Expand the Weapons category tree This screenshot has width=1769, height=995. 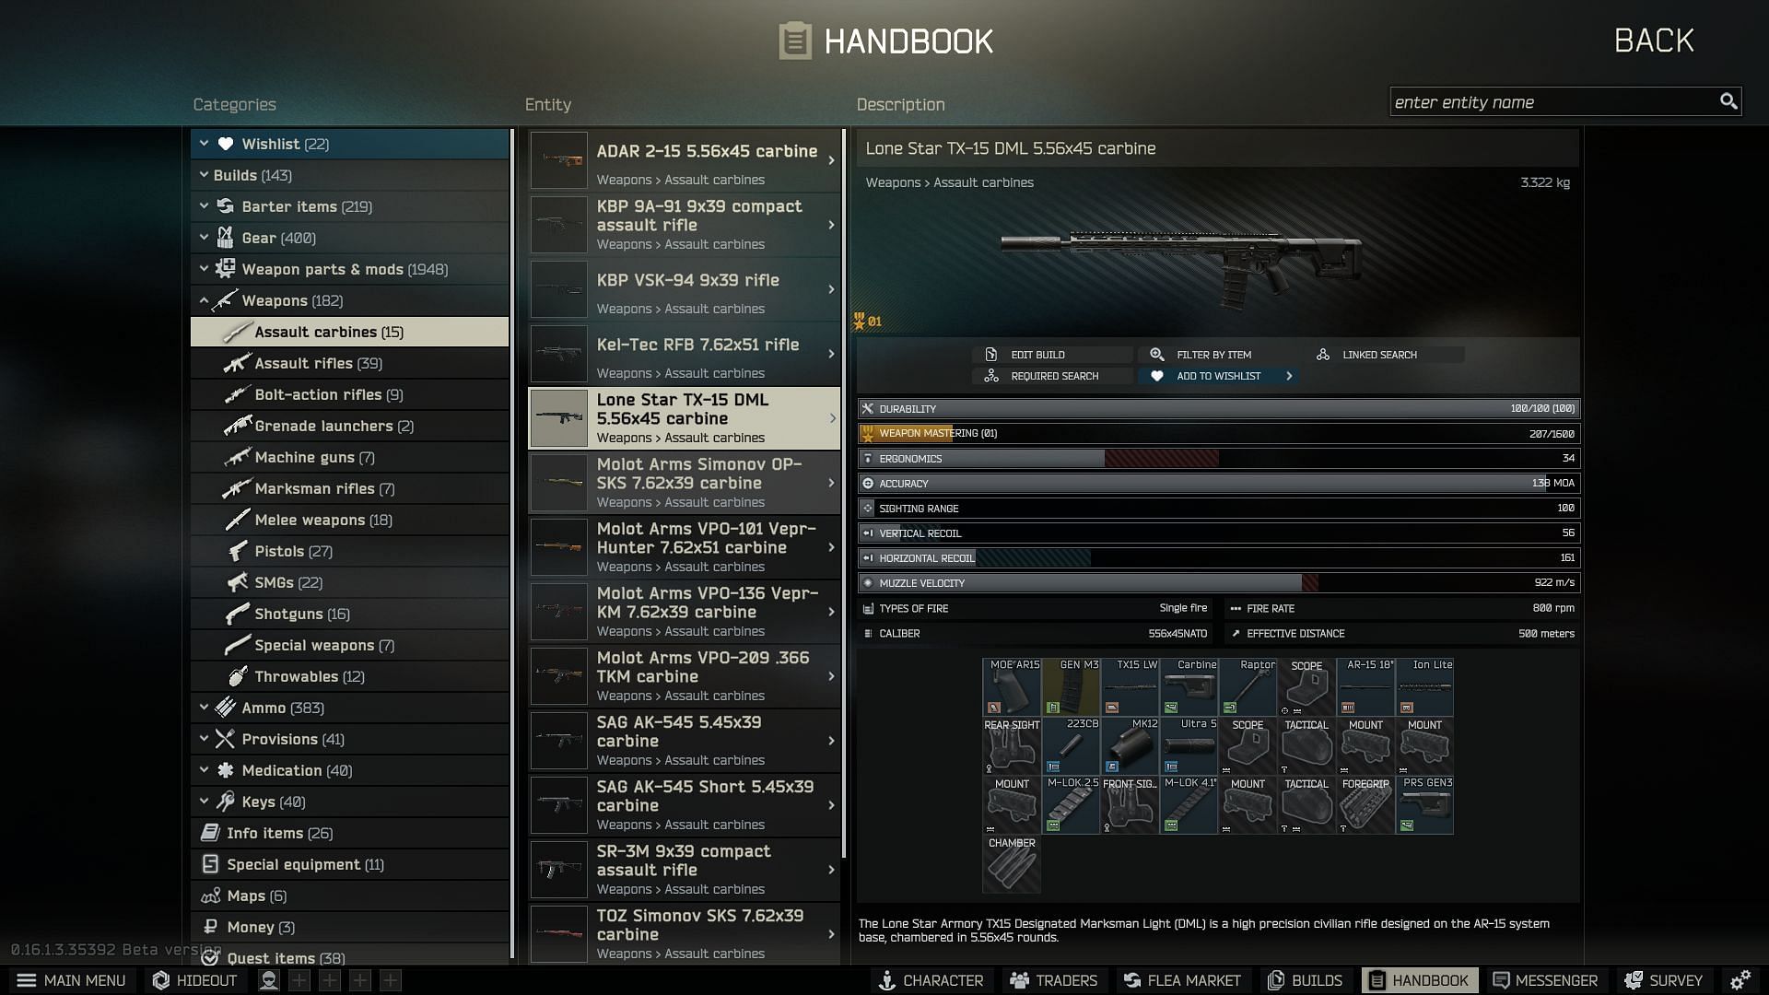[x=201, y=300]
